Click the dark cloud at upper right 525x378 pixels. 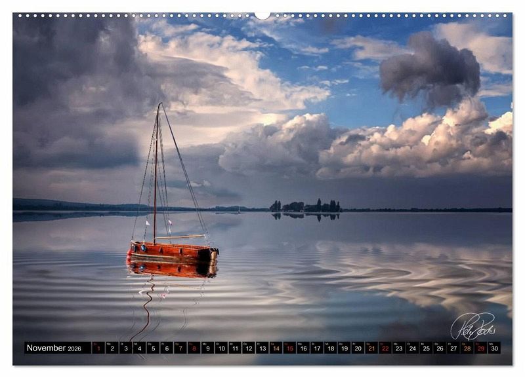pyautogui.click(x=430, y=69)
